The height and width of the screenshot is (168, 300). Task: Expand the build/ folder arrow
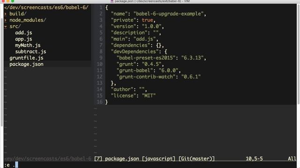(6, 14)
